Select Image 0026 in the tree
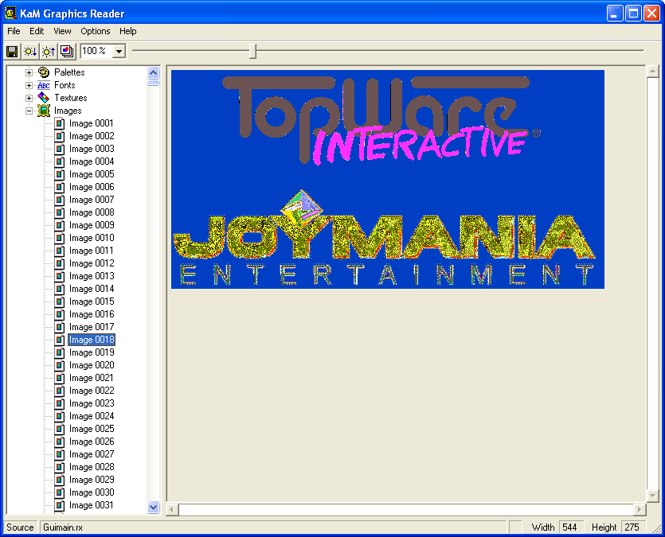The height and width of the screenshot is (537, 665). tap(92, 442)
